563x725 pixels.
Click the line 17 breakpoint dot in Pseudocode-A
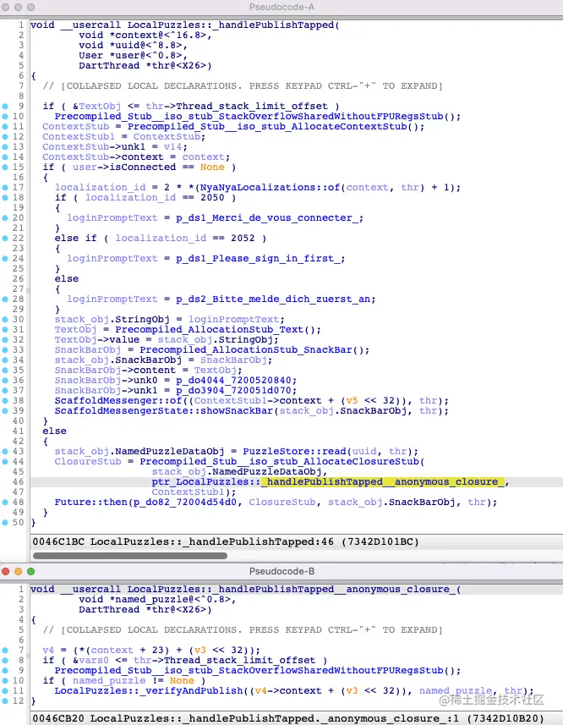pyautogui.click(x=5, y=188)
